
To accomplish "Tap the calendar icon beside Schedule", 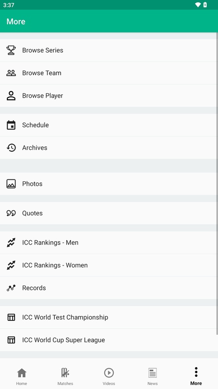I will (11, 125).
